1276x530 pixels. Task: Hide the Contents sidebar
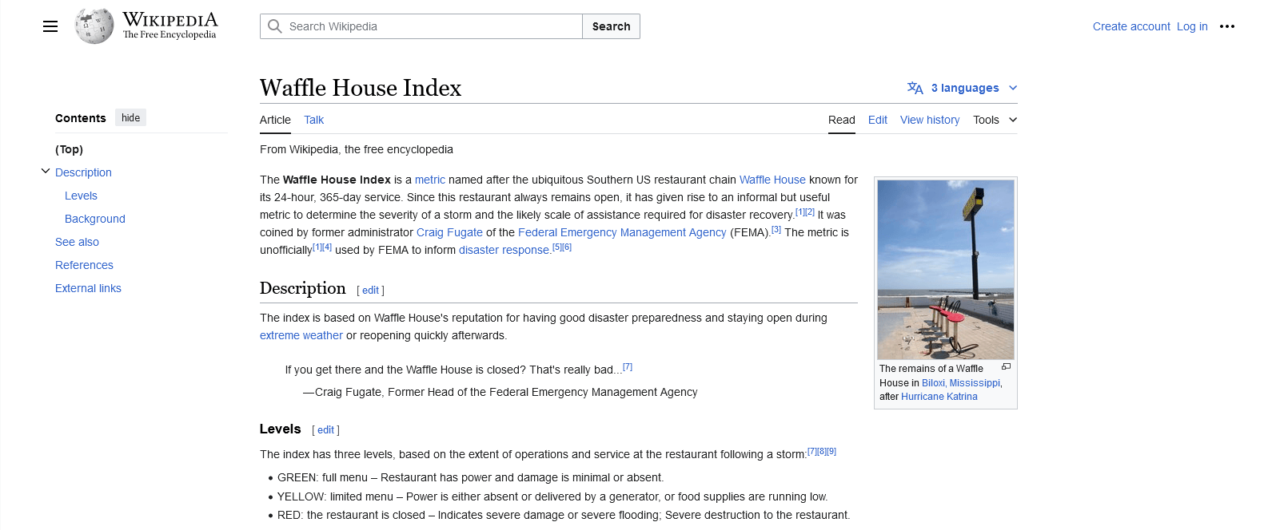[x=130, y=118]
